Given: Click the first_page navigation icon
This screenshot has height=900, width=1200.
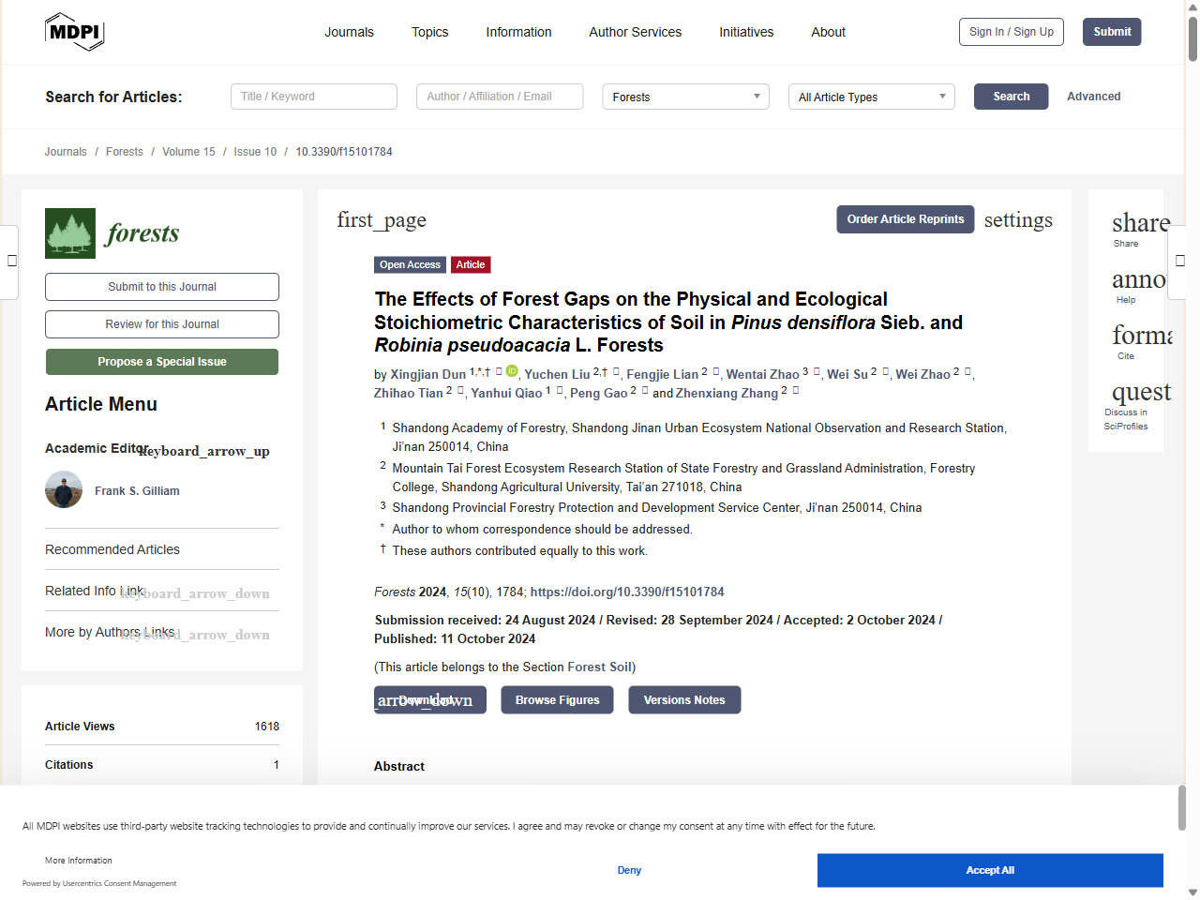Looking at the screenshot, I should pos(382,219).
